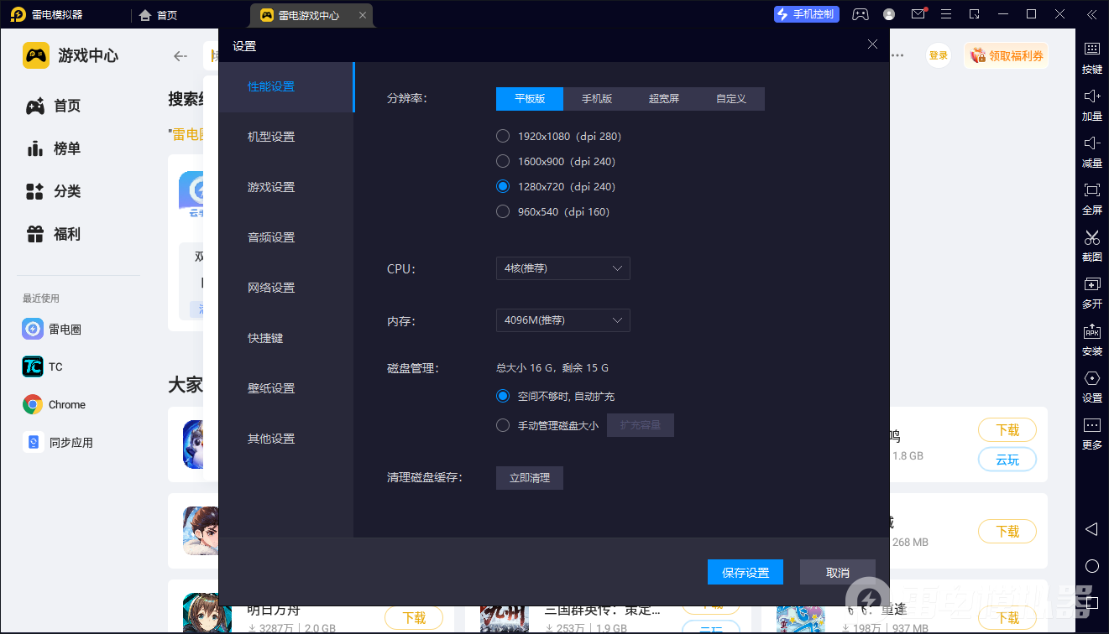Image resolution: width=1109 pixels, height=634 pixels.
Task: Click the 截图 scissors screenshot icon
Action: 1091,238
